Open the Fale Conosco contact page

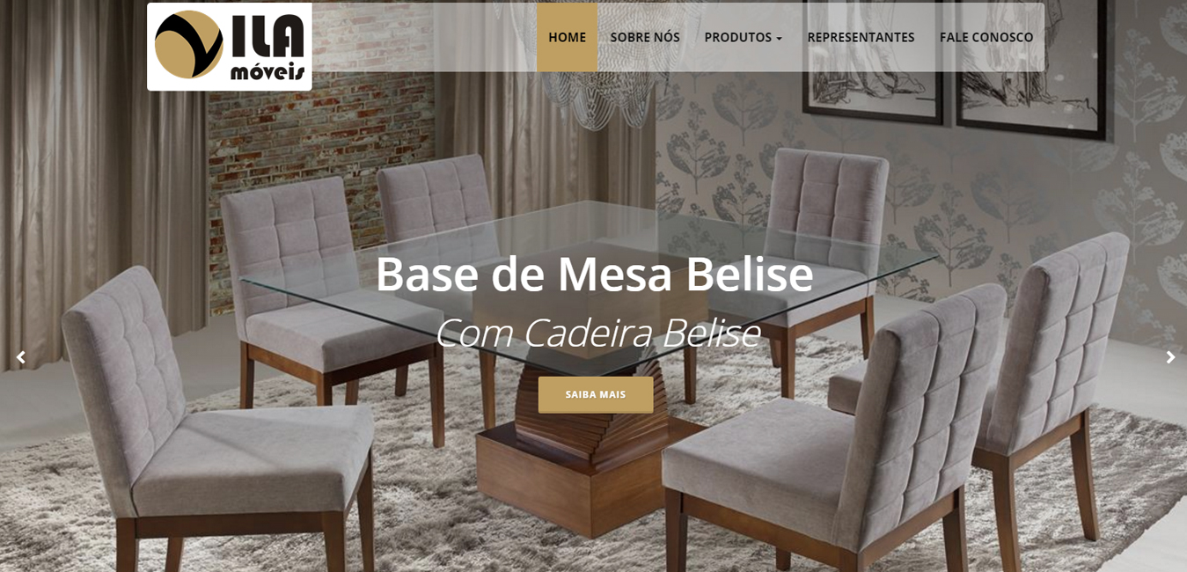pos(986,37)
